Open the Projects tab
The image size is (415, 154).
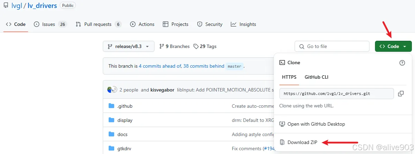point(175,24)
